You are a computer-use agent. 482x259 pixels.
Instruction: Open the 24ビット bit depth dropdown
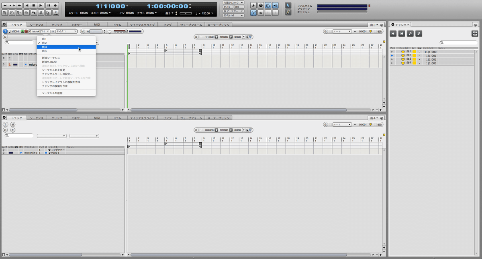tap(234, 11)
